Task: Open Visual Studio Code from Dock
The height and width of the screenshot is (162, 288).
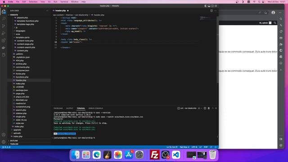Action: click(x=176, y=155)
